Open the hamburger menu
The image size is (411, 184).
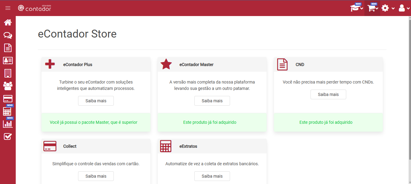8,8
